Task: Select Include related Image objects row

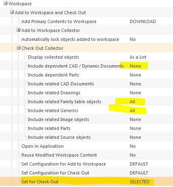Action: (x=86, y=119)
